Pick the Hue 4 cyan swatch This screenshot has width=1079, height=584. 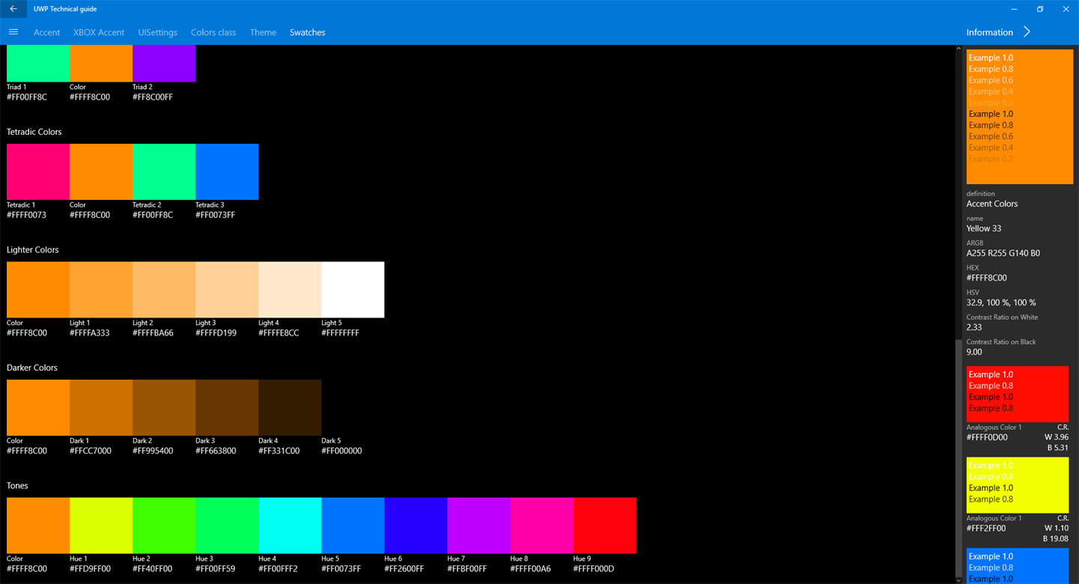pyautogui.click(x=290, y=526)
